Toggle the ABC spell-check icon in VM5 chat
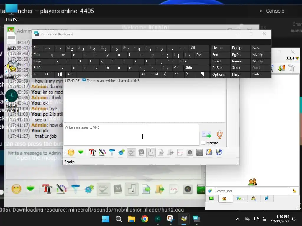The image size is (302, 226). click(132, 152)
